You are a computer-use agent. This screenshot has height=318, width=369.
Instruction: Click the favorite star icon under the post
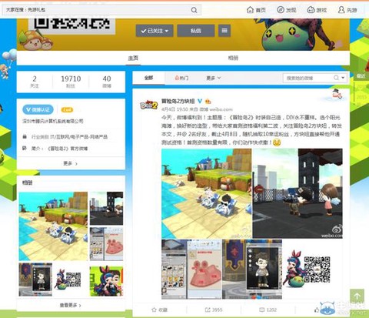(154, 310)
